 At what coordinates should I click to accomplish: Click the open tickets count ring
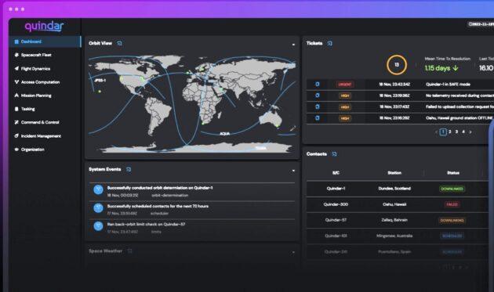click(397, 65)
